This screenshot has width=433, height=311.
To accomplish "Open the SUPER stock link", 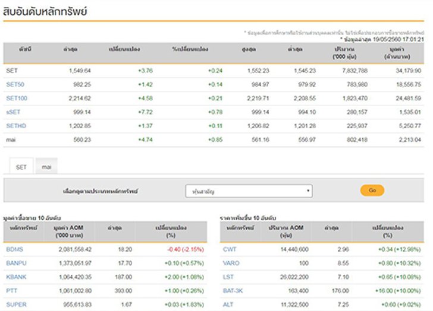I will tap(16, 304).
